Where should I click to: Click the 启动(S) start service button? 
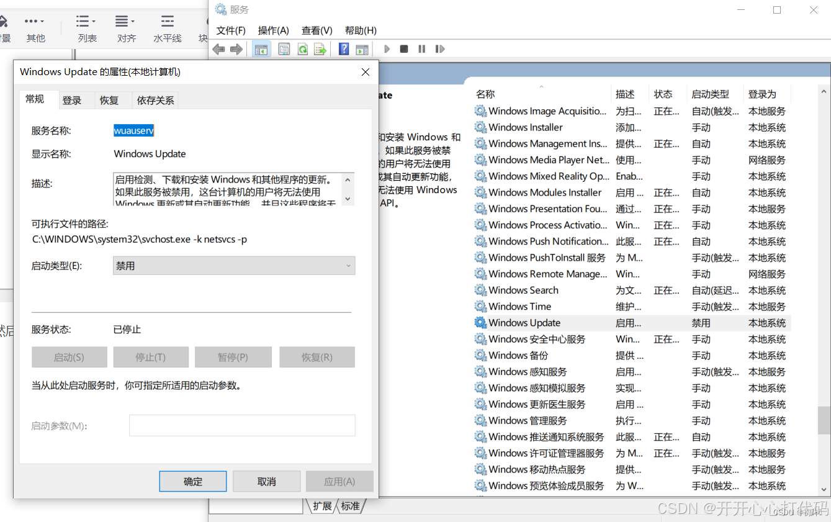click(x=69, y=358)
